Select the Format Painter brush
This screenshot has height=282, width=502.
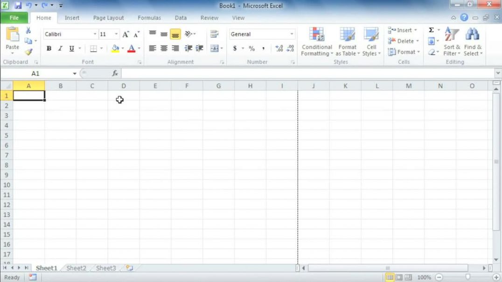[x=28, y=52]
